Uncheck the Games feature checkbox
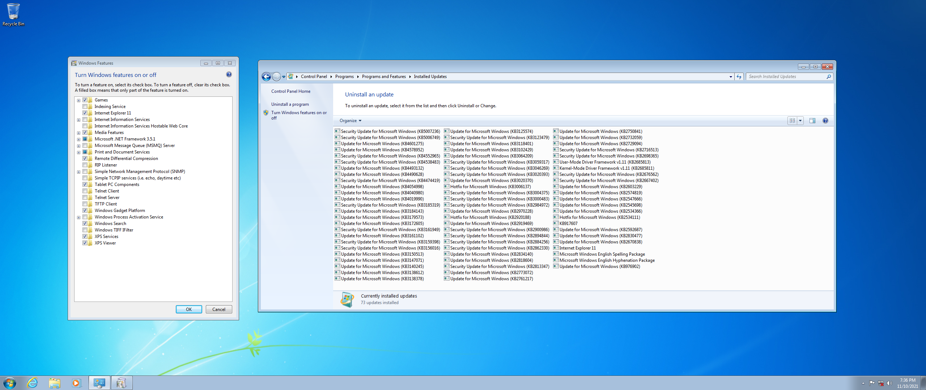 tap(85, 100)
